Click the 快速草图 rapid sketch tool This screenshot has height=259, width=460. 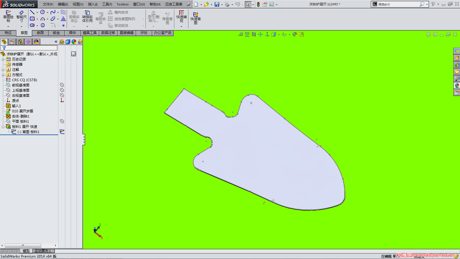(196, 18)
